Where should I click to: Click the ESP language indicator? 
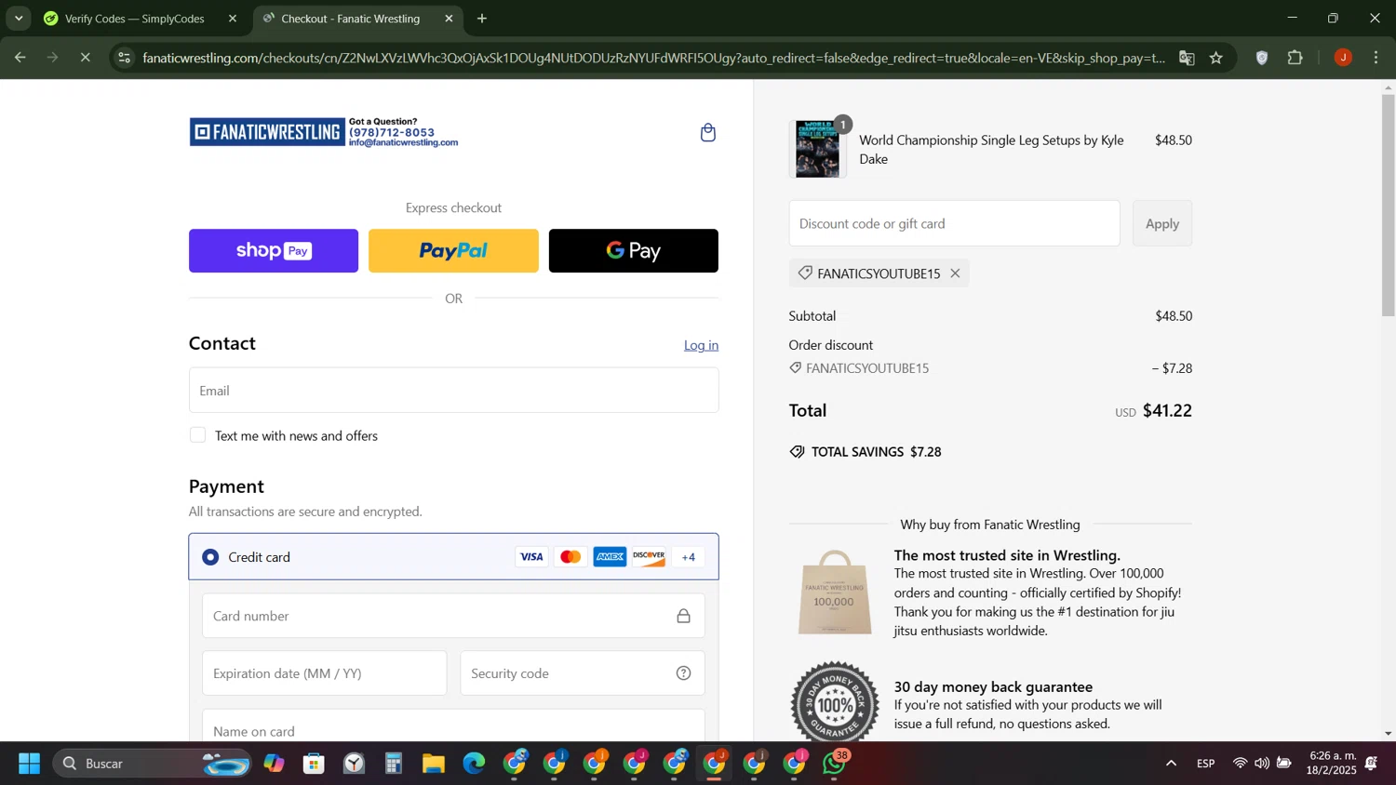tap(1206, 764)
